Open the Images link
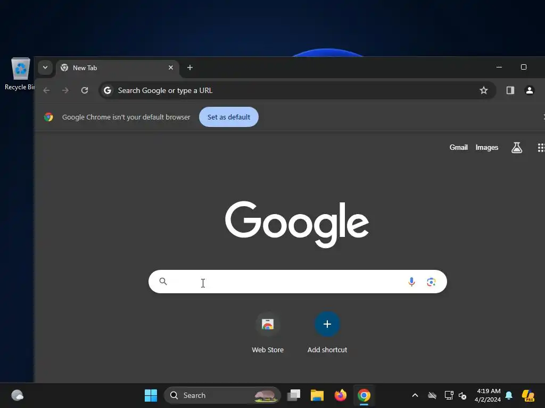Screen dimensions: 545x408 tap(486, 148)
